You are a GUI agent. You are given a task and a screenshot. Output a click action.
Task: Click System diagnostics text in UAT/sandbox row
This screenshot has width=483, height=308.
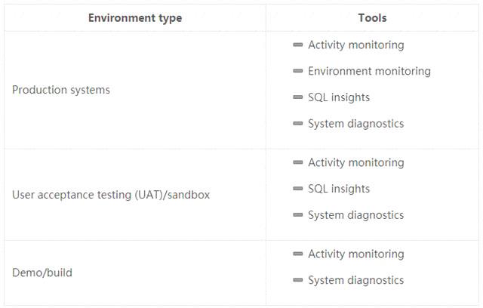coord(355,215)
